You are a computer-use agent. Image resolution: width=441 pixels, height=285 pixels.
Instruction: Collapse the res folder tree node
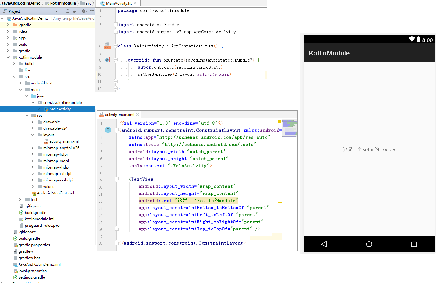(27, 116)
